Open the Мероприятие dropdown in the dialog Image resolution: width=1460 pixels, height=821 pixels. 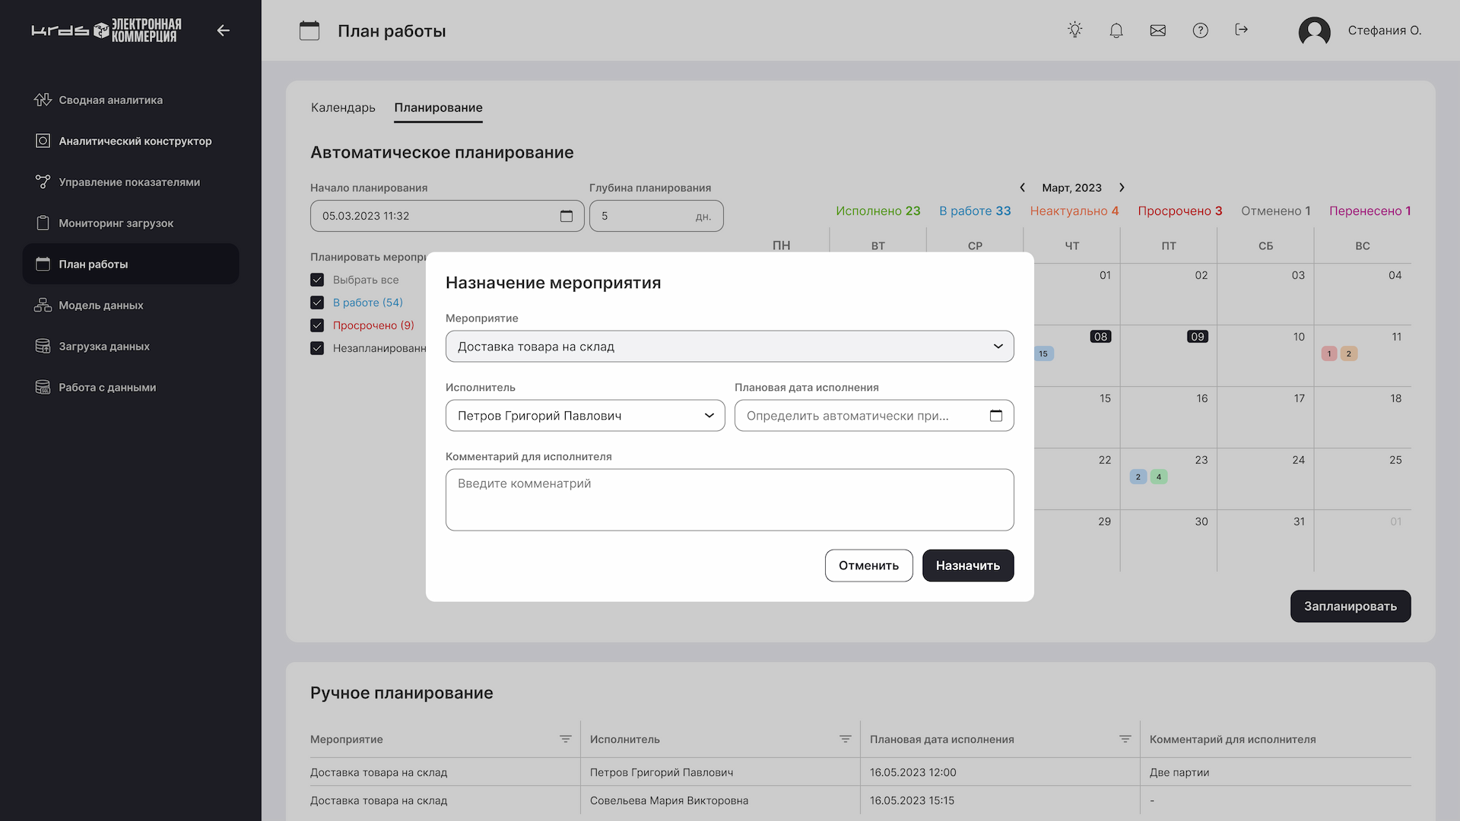[x=997, y=346]
